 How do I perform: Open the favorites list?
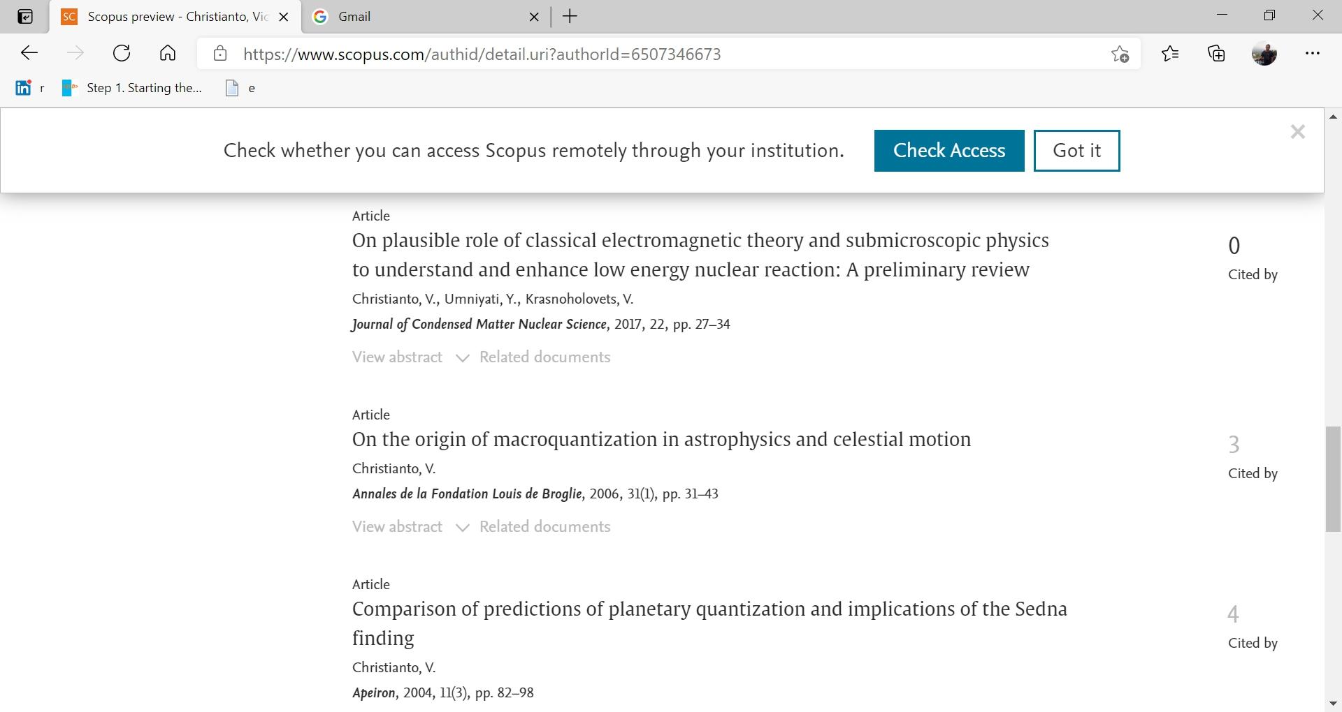click(x=1170, y=54)
